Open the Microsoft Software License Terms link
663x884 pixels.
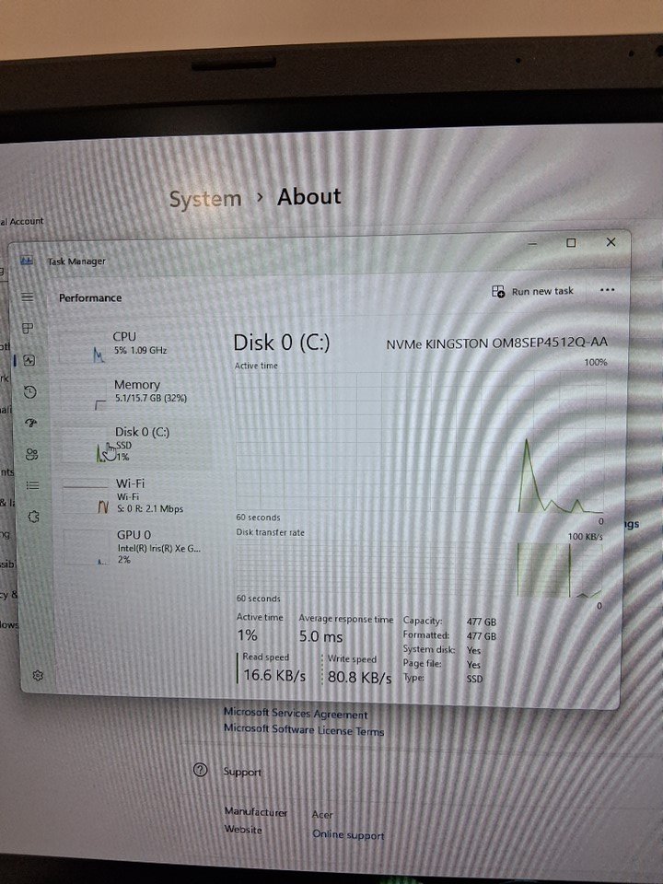pyautogui.click(x=304, y=730)
